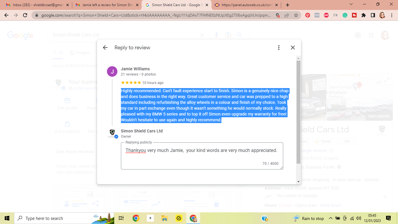Click the Saved button in knowledge panel
This screenshot has height=224, width=398.
point(323,141)
